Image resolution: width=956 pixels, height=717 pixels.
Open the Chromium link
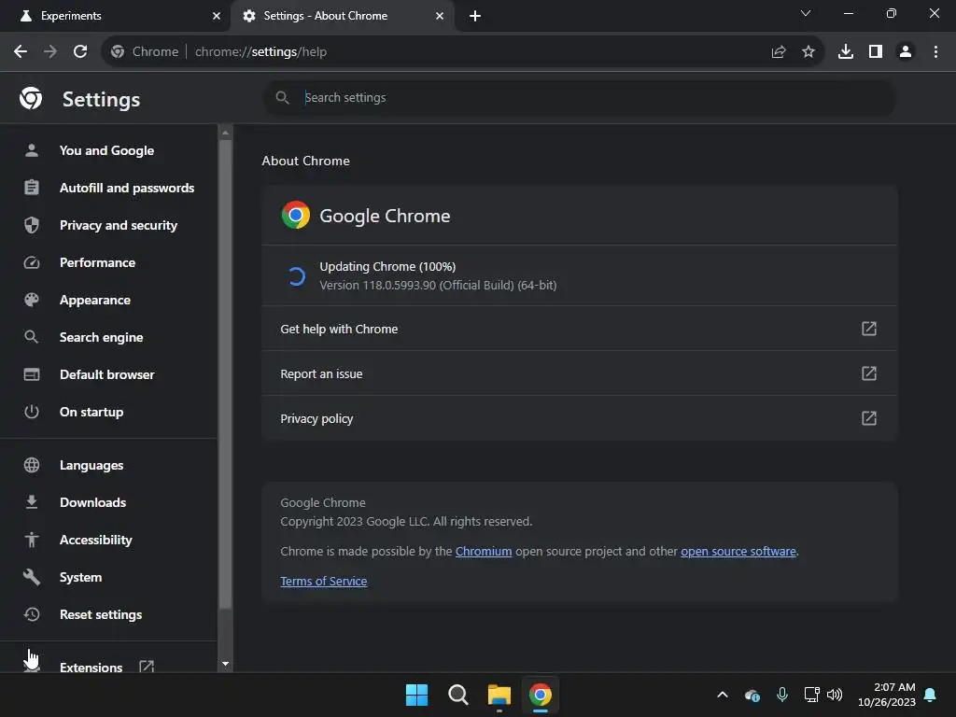(484, 551)
